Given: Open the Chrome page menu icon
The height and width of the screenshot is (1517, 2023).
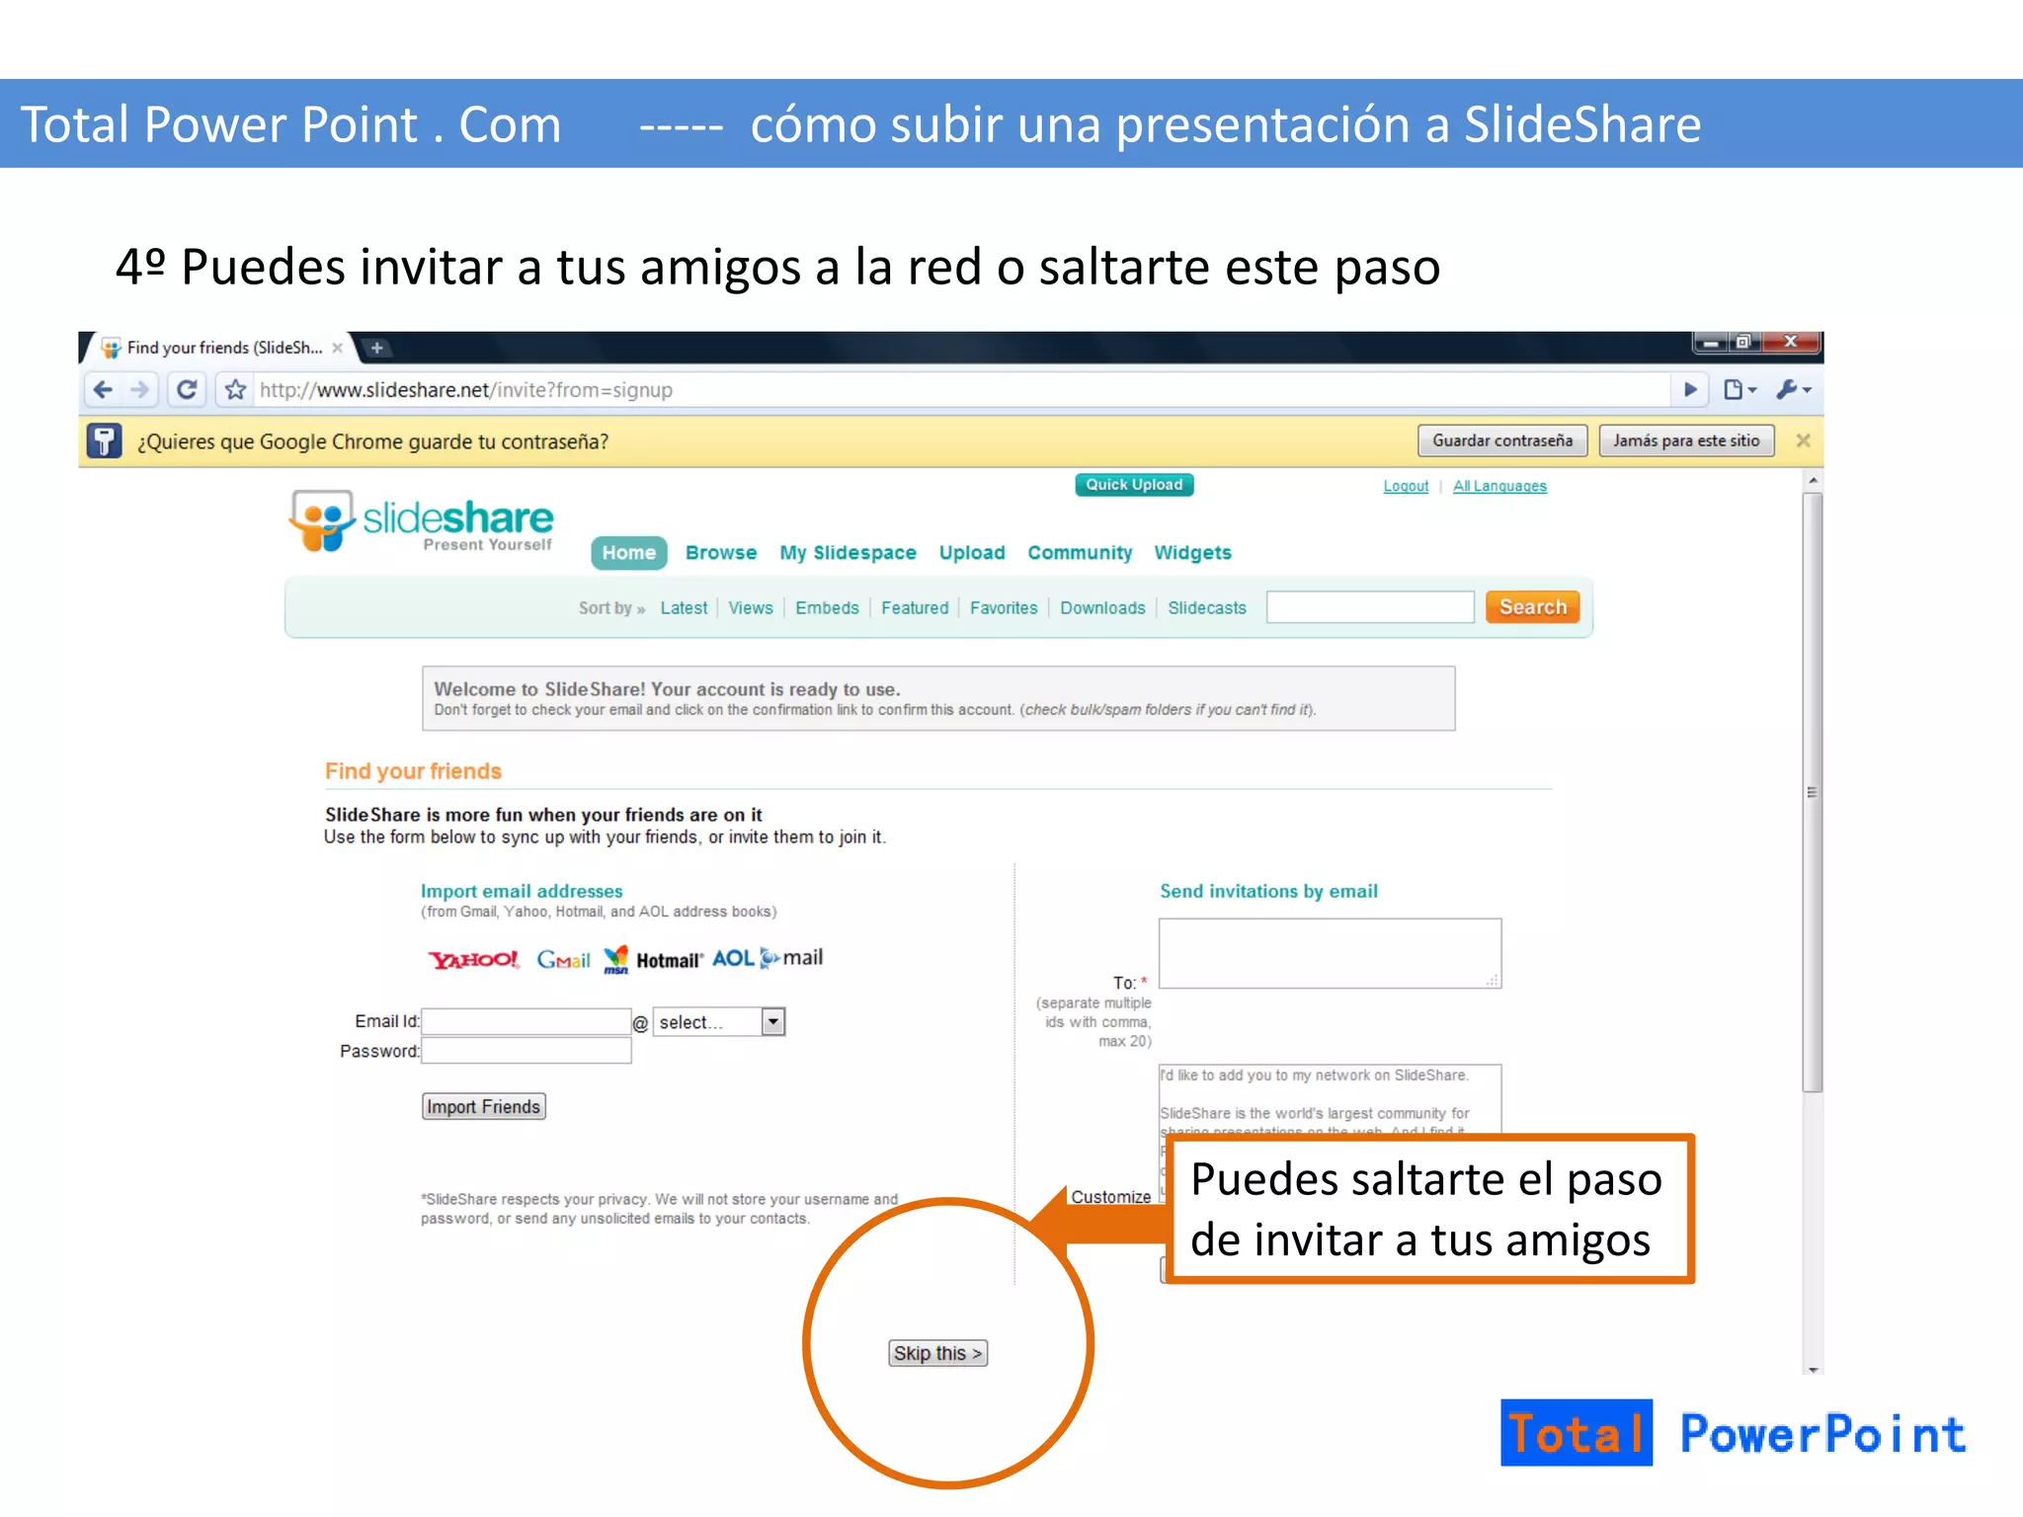Looking at the screenshot, I should pyautogui.click(x=1740, y=390).
